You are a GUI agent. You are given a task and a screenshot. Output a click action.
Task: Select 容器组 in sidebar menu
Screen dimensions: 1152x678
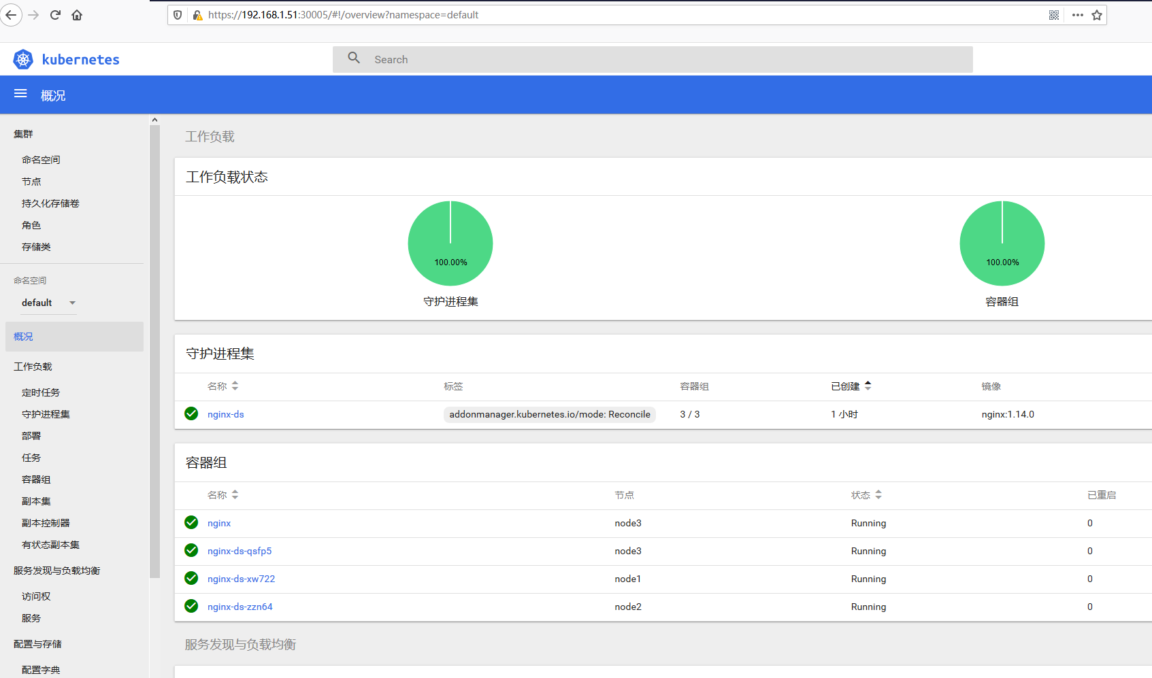(36, 479)
